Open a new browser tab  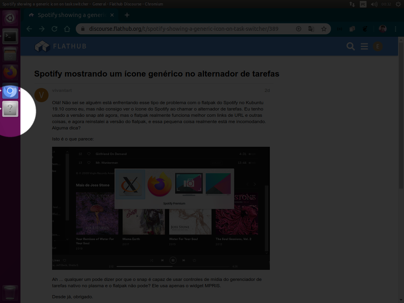127,15
